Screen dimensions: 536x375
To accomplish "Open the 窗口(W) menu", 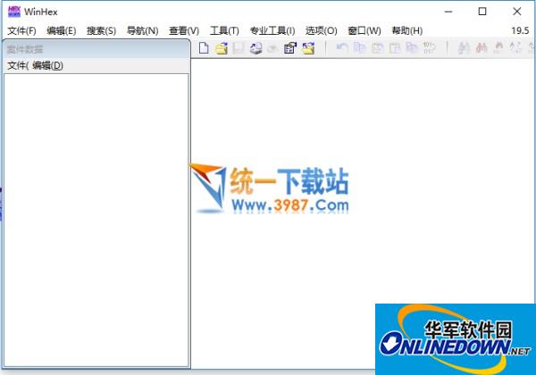I will tap(364, 30).
